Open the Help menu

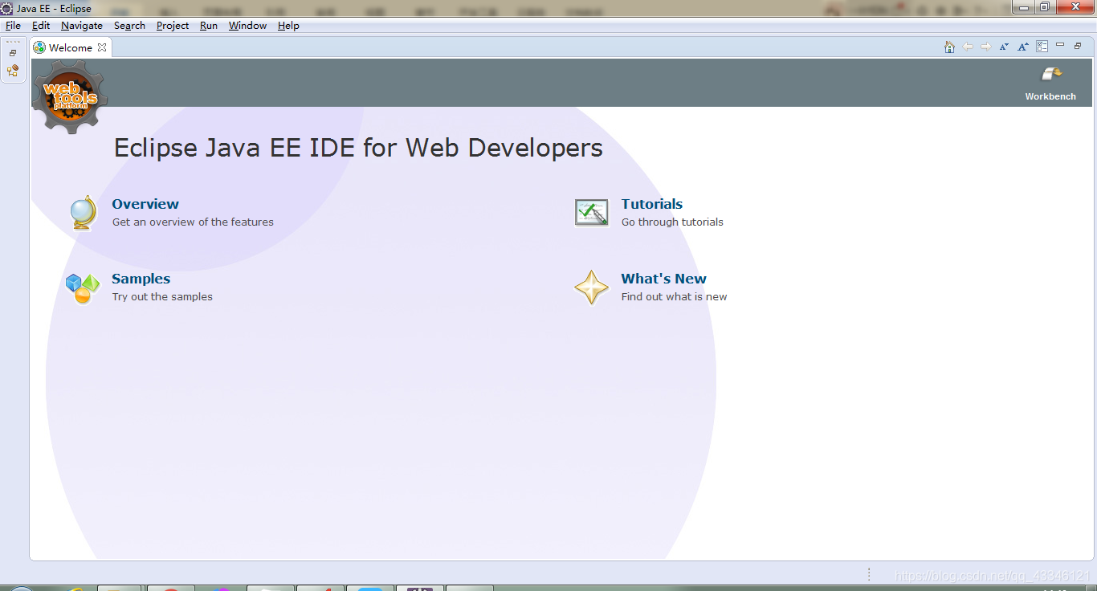[x=288, y=26]
